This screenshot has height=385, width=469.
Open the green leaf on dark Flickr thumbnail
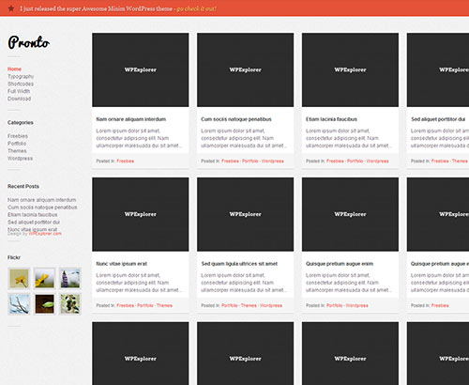(44, 304)
